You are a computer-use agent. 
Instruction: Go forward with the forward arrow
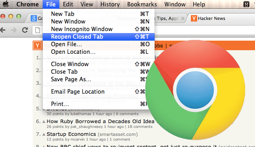coord(14,30)
